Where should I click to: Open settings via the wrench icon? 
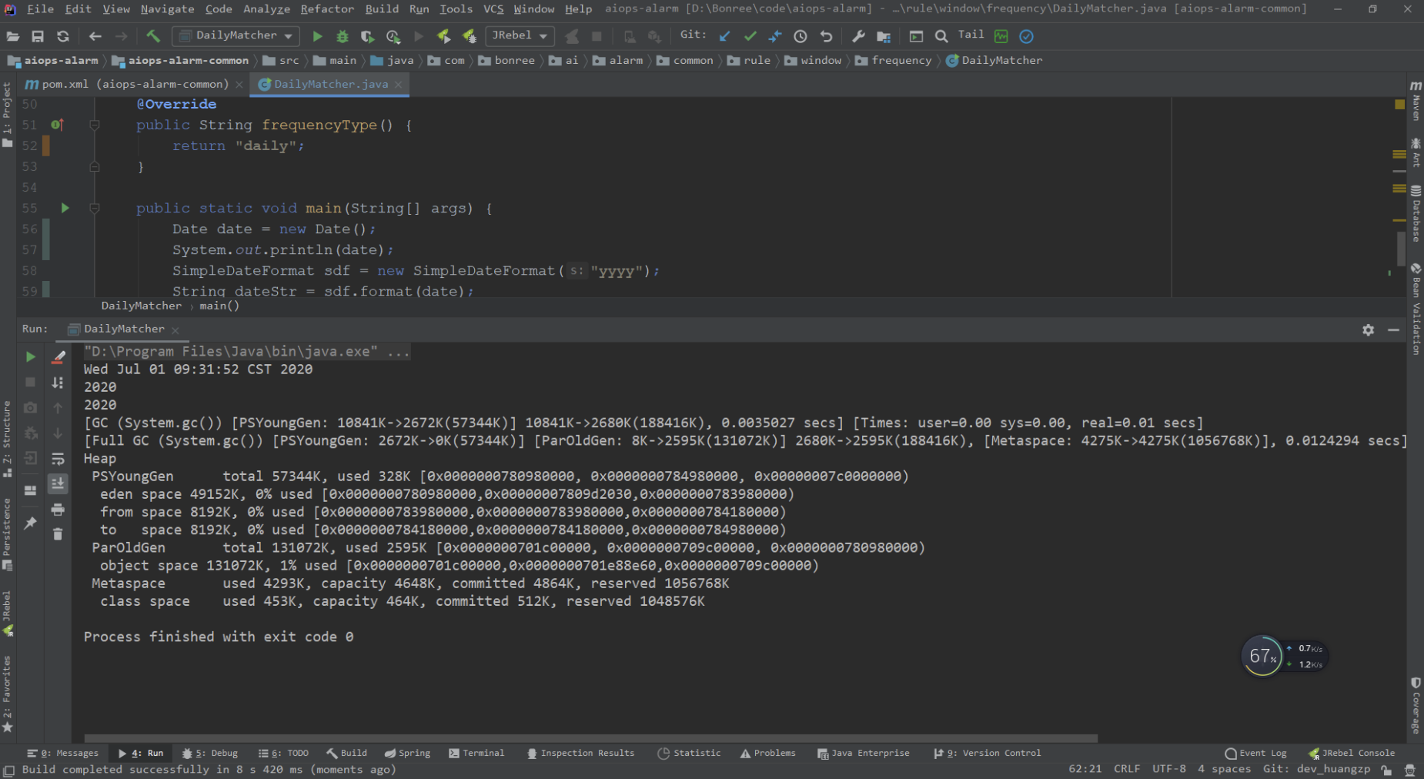[858, 36]
